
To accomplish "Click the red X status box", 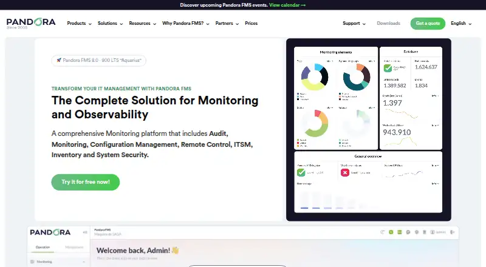I will point(345,172).
